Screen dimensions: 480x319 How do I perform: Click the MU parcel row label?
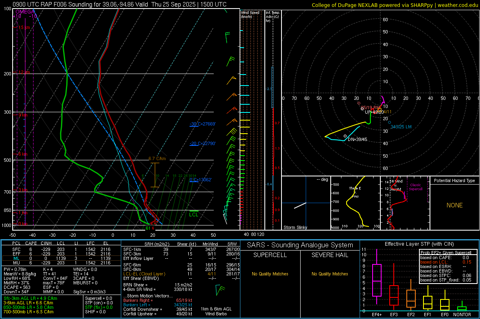pyautogui.click(x=16, y=263)
